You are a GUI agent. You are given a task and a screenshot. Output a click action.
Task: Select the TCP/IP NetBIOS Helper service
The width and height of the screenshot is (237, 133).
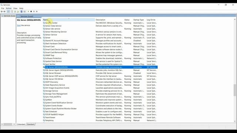(x=54, y=115)
